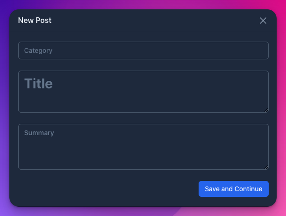Click the Summary box resize handle
Image resolution: width=286 pixels, height=216 pixels.
pos(266,167)
